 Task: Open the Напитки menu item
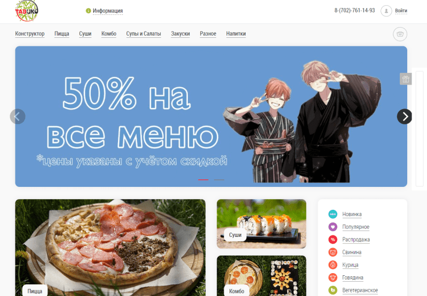pos(236,34)
